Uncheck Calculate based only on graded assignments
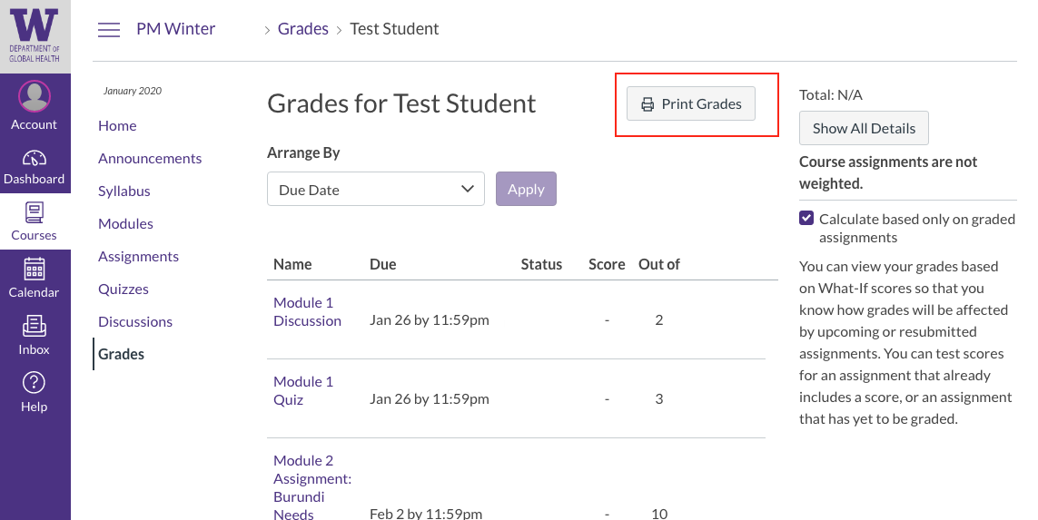Image resolution: width=1038 pixels, height=520 pixels. coord(806,219)
